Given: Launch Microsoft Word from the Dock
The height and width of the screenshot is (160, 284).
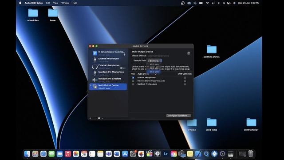Looking at the screenshot, I should 117,154.
